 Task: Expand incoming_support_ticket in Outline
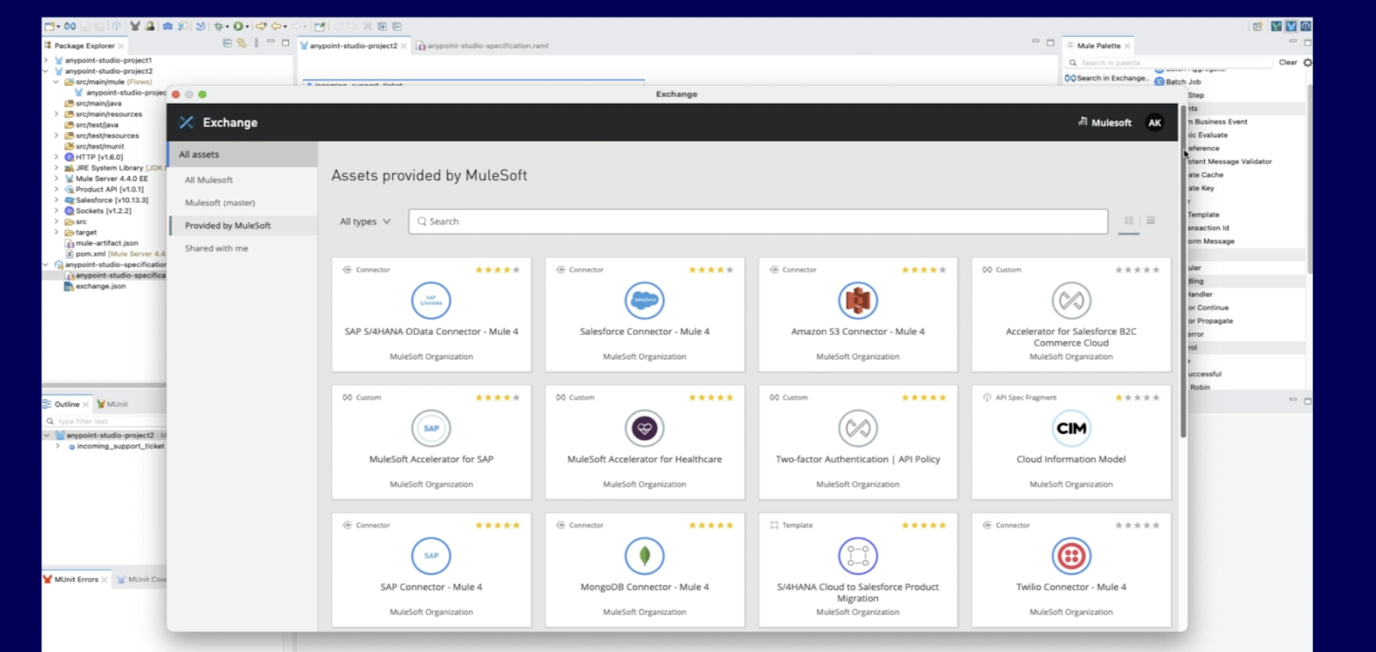pos(58,446)
